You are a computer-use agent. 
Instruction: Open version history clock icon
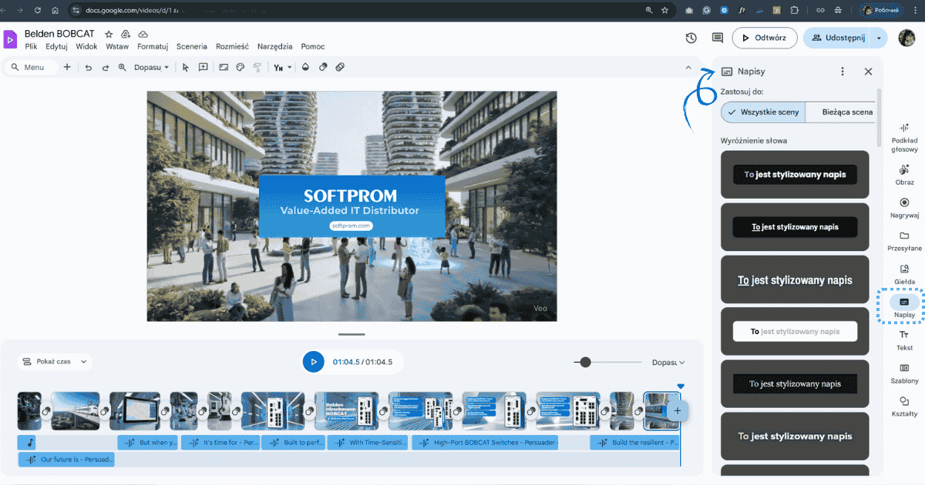point(691,38)
